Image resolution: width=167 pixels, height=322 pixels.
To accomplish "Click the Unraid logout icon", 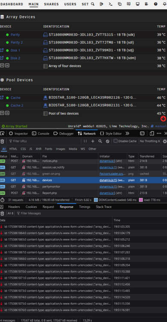I will click(101, 4).
